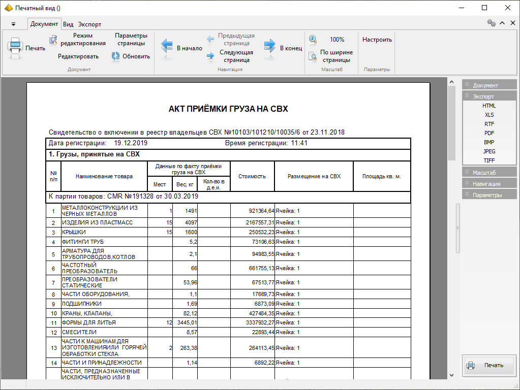Click the document scrollbar up arrow
This screenshot has width=520, height=390.
(451, 82)
